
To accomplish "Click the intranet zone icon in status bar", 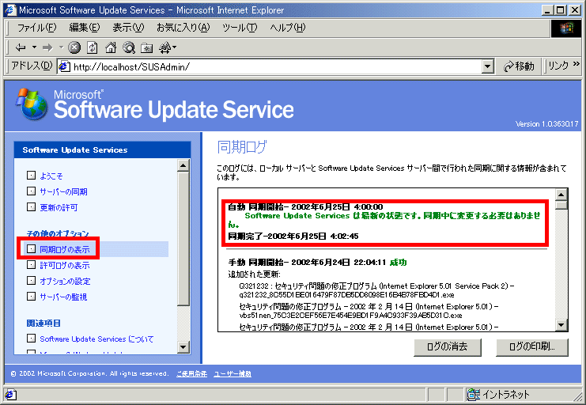I will [x=474, y=394].
